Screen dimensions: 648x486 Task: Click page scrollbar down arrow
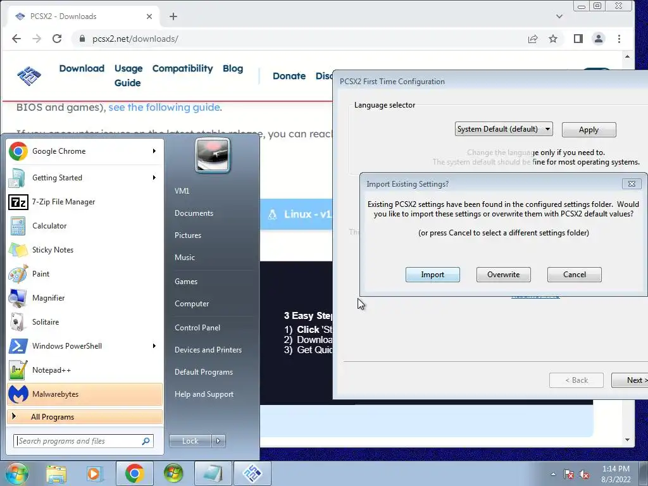coord(627,440)
